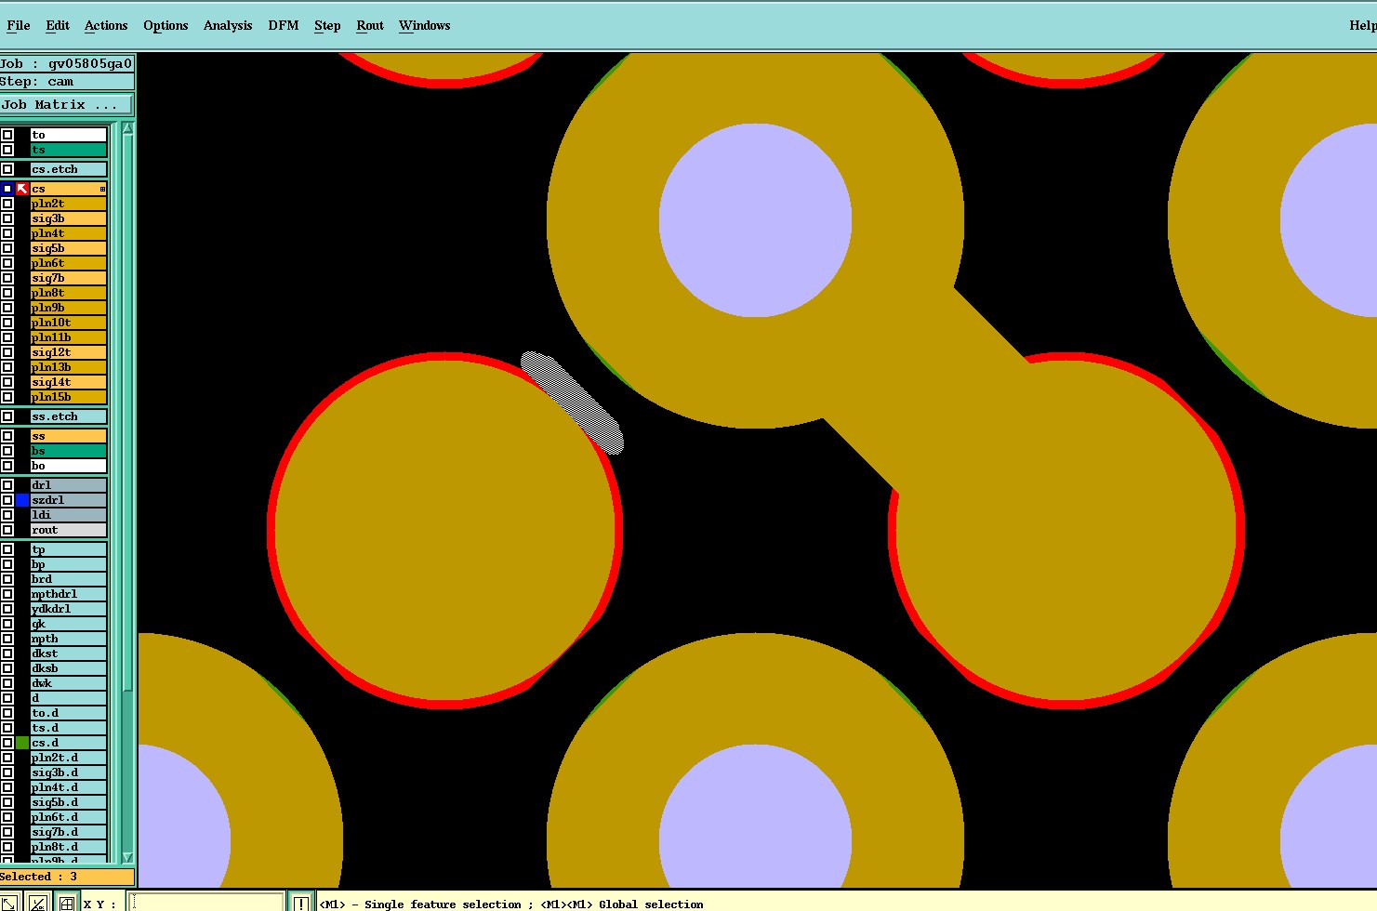This screenshot has width=1377, height=911.
Task: Click the Job name field gv05805ga0
Action: pyautogui.click(x=90, y=63)
